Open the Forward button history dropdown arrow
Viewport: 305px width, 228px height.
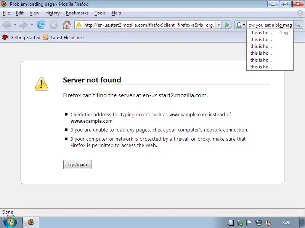pyautogui.click(x=32, y=25)
